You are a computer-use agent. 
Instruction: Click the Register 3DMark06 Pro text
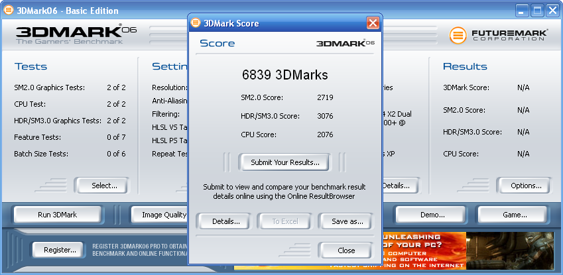(140, 250)
